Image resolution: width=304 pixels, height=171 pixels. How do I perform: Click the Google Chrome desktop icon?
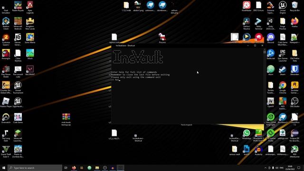[283, 87]
